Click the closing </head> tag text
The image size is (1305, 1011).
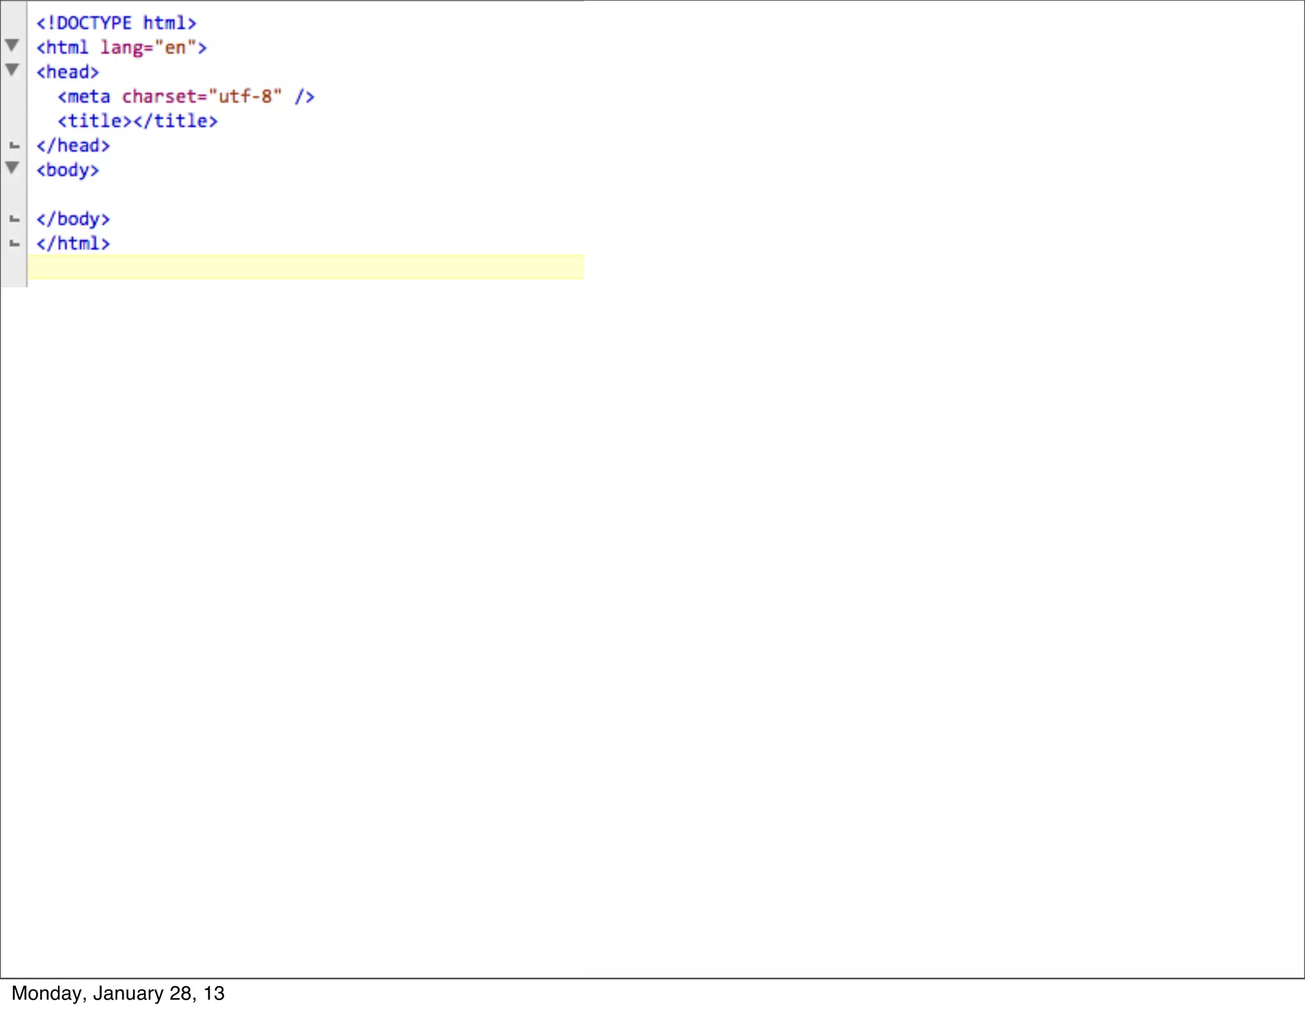point(73,146)
